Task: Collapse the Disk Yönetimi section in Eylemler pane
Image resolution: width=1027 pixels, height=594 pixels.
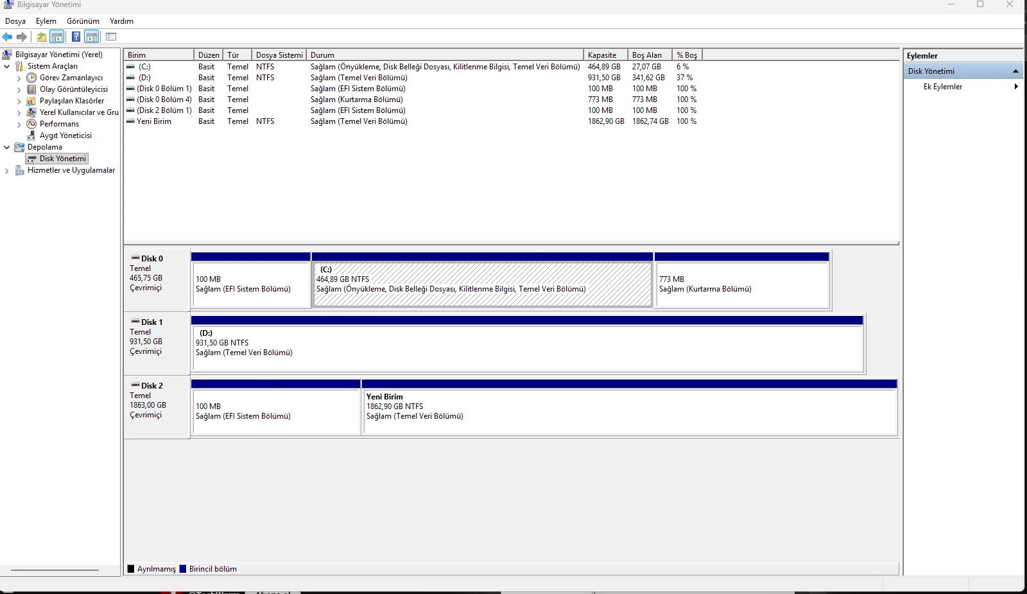Action: pyautogui.click(x=1015, y=71)
